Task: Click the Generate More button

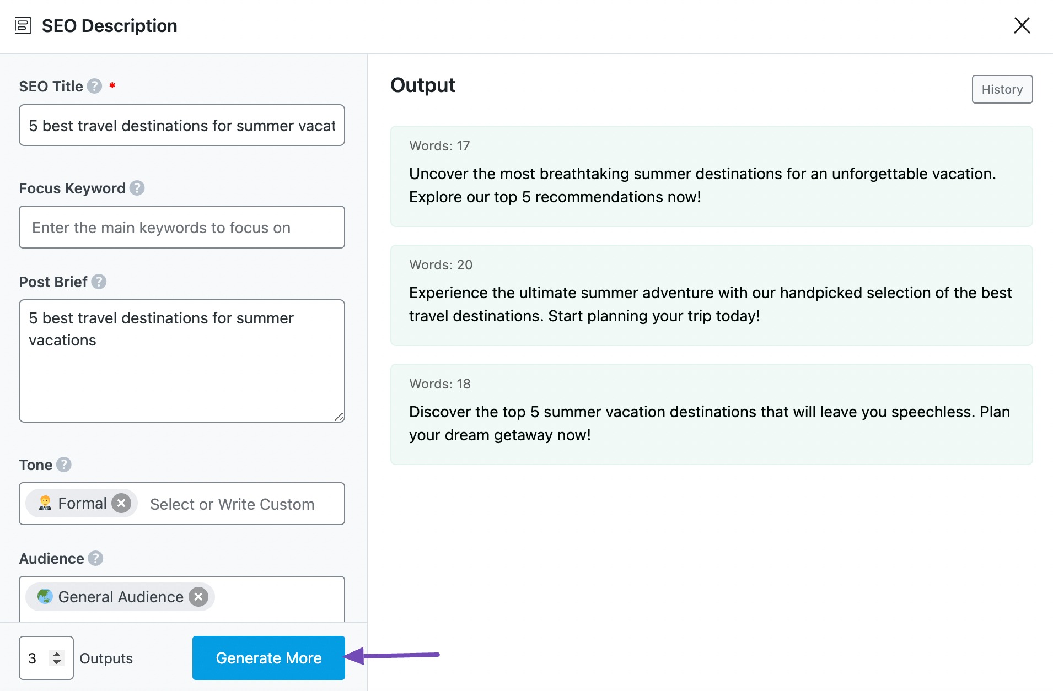Action: click(268, 658)
